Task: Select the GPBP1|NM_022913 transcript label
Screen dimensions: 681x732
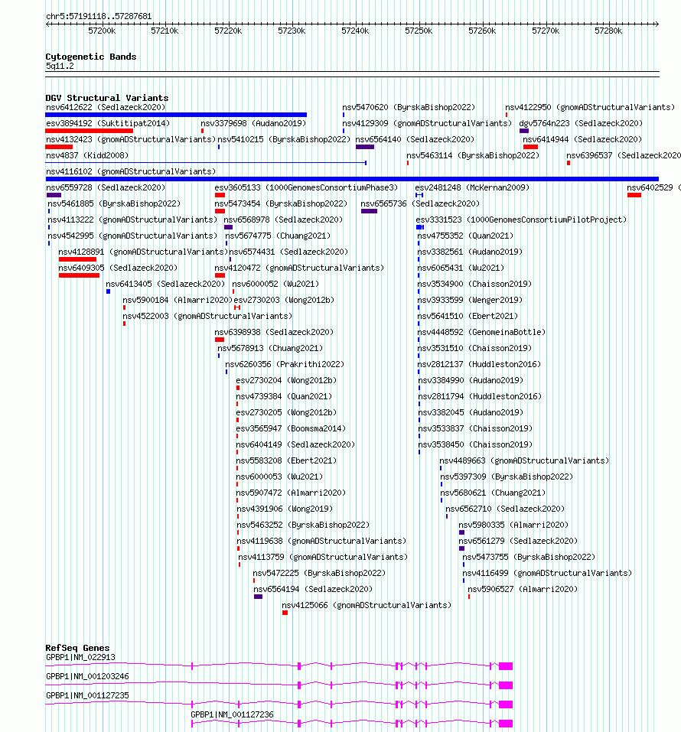Action: click(x=81, y=658)
